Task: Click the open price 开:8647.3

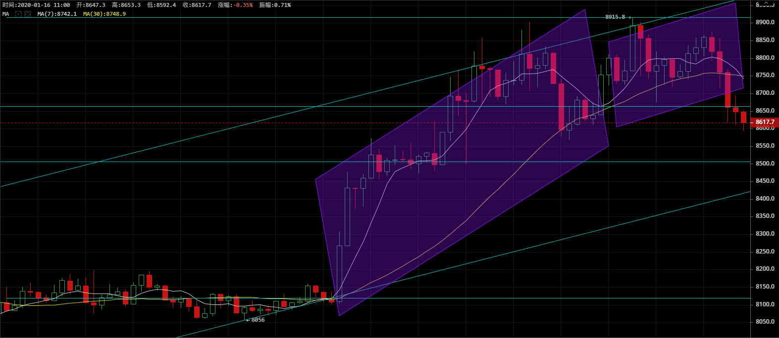Action: pos(91,5)
